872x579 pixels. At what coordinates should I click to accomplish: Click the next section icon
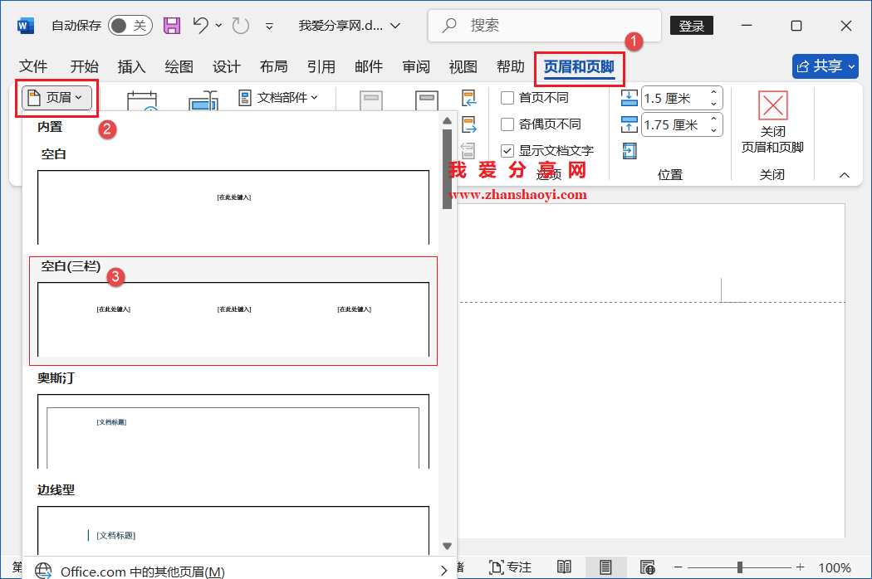(x=469, y=125)
